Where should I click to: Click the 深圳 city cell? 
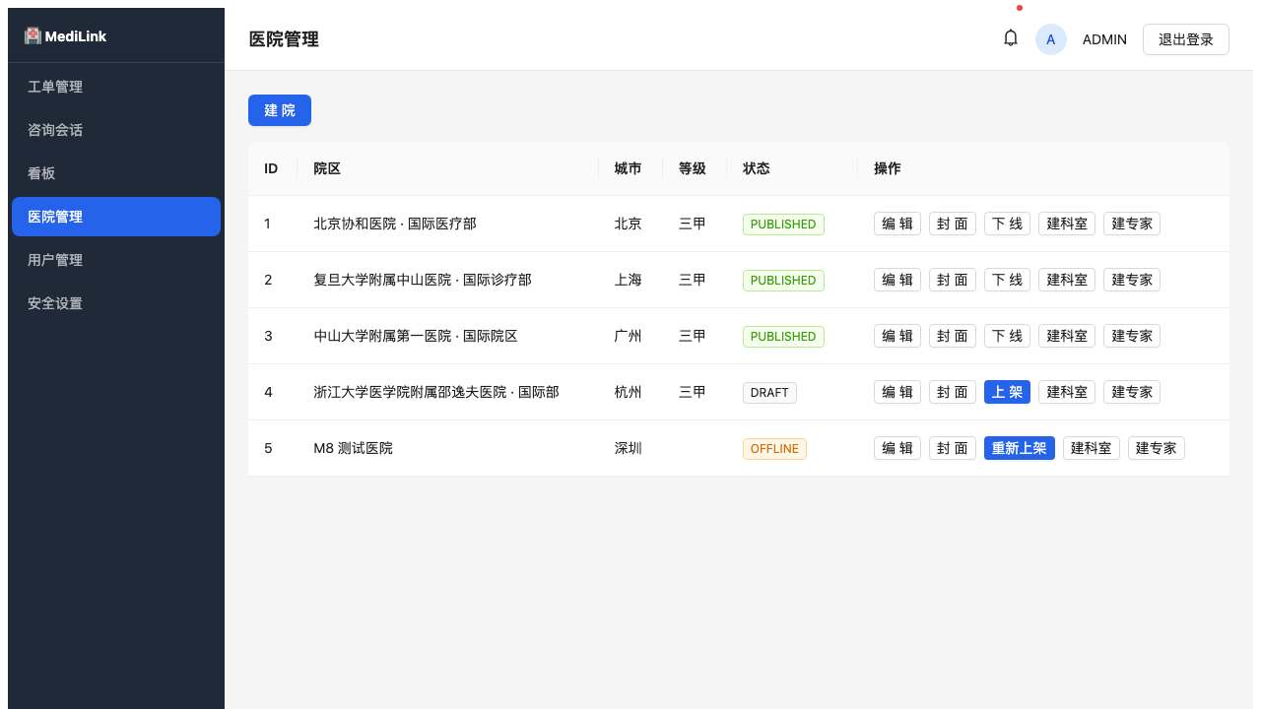(629, 448)
